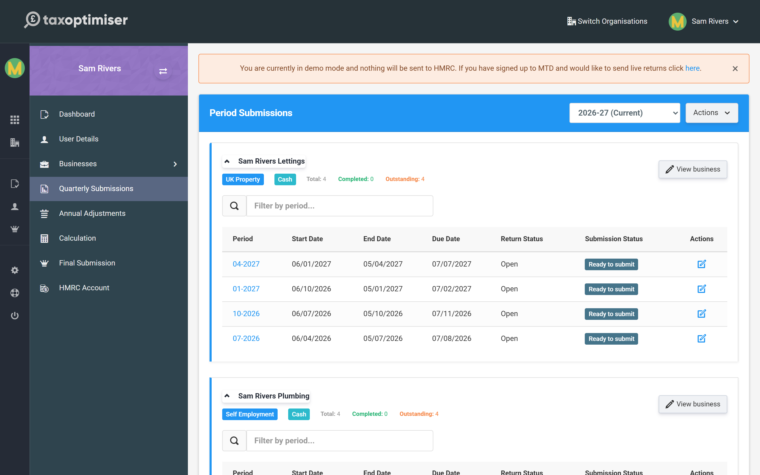The image size is (760, 475).
Task: Click the swap user arrows button
Action: (163, 71)
